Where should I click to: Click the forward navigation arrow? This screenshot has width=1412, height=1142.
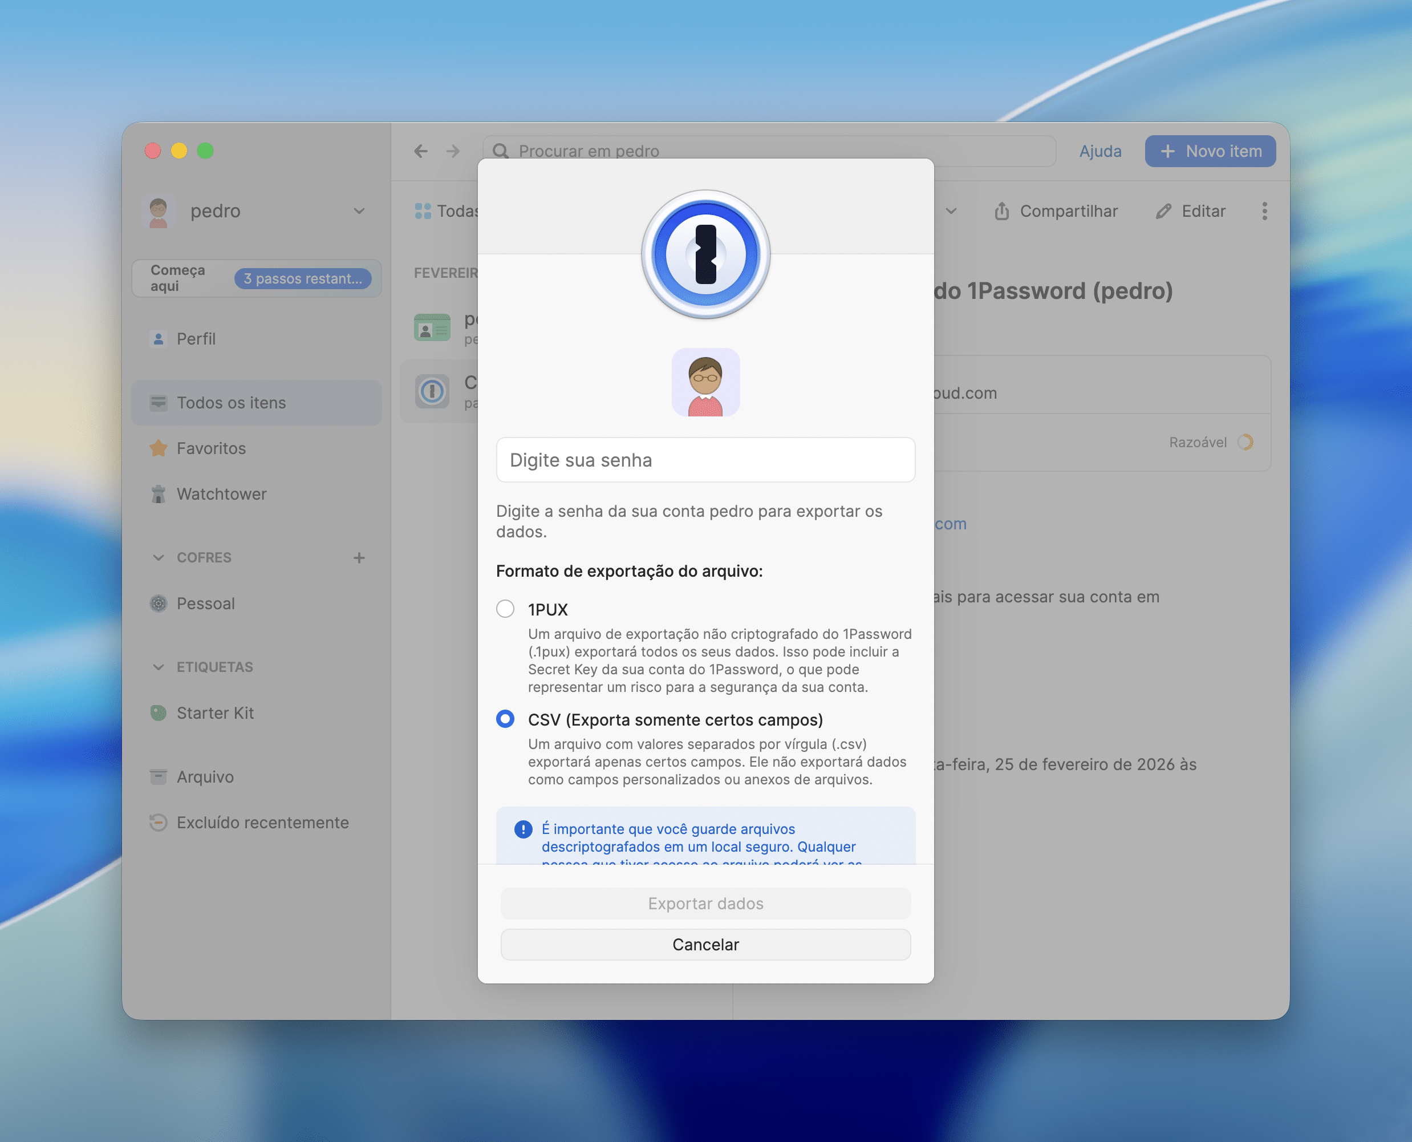[x=452, y=151]
